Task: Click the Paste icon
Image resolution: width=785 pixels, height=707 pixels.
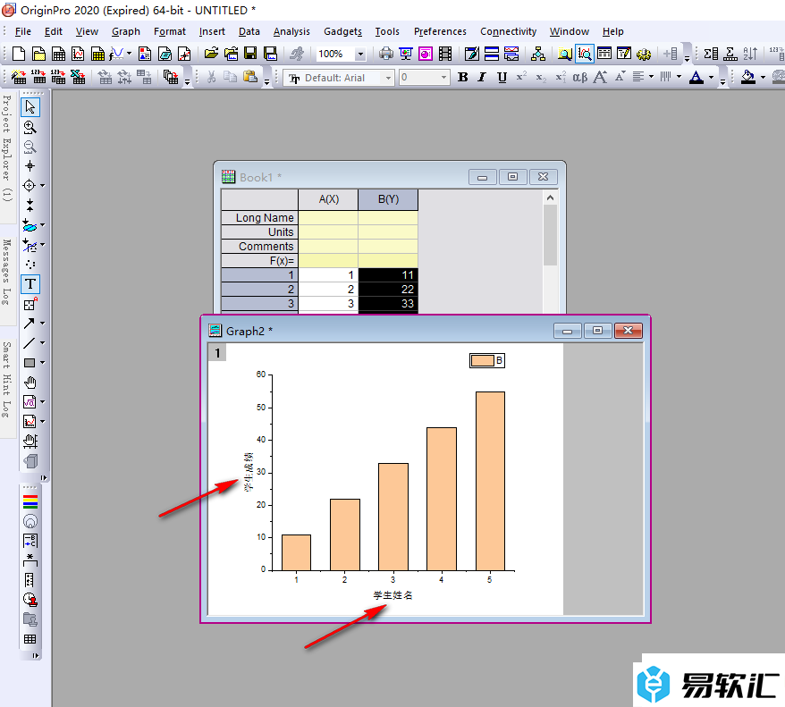Action: coord(250,77)
